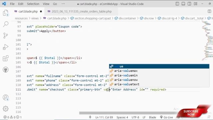Open the File menu
Viewport: 213px width, 120px height.
12,4
